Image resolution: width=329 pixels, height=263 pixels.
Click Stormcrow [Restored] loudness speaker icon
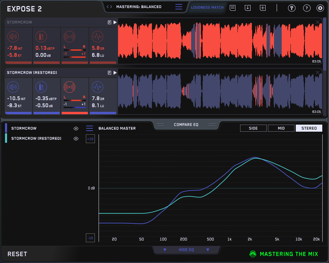point(13,87)
